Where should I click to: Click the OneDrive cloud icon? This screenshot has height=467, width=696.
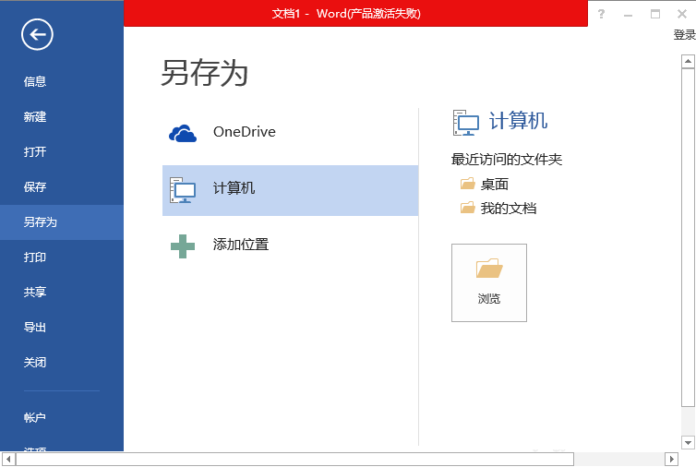pos(183,133)
